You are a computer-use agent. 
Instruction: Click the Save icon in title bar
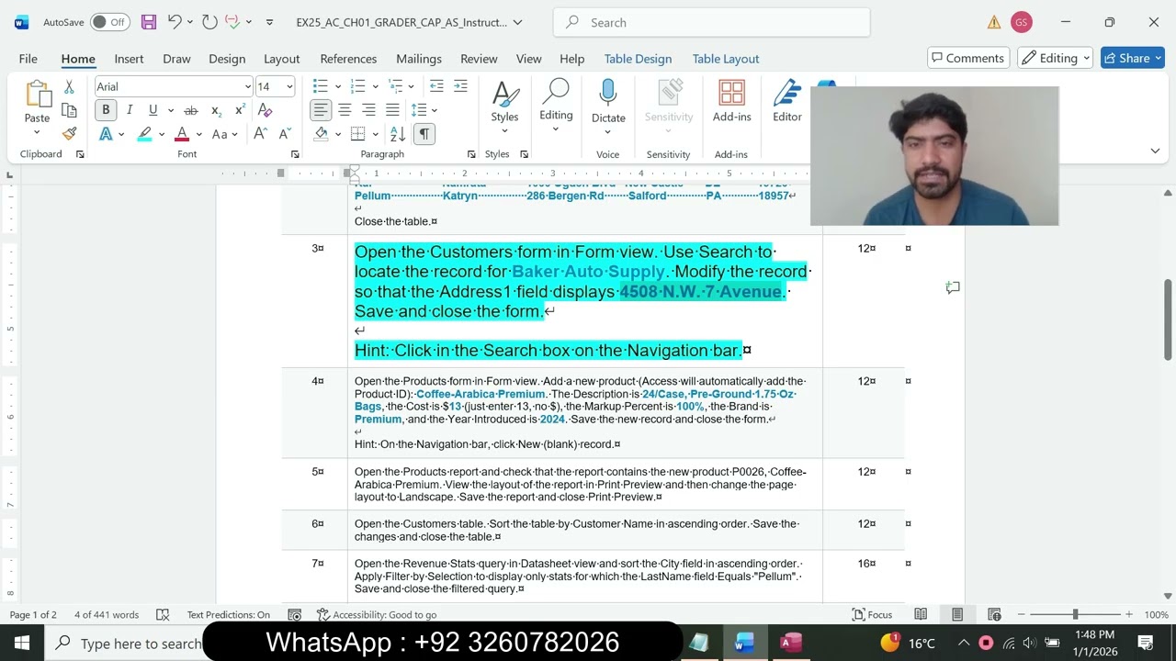pyautogui.click(x=149, y=22)
